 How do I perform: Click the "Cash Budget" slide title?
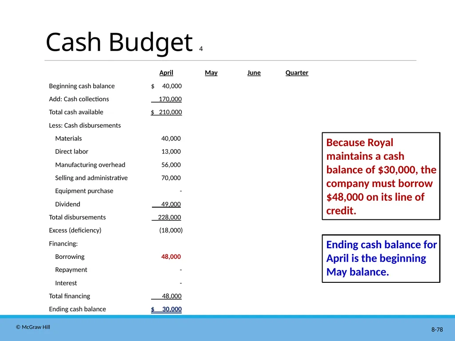pyautogui.click(x=119, y=42)
